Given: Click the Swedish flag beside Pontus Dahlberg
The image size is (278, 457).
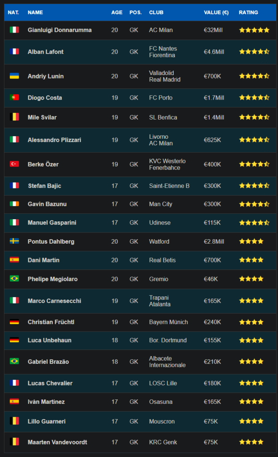Looking at the screenshot, I should click(x=14, y=241).
